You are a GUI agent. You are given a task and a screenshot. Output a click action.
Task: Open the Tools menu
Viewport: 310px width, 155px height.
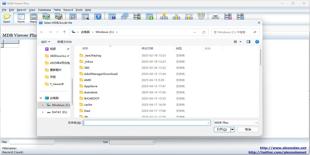tap(79, 10)
